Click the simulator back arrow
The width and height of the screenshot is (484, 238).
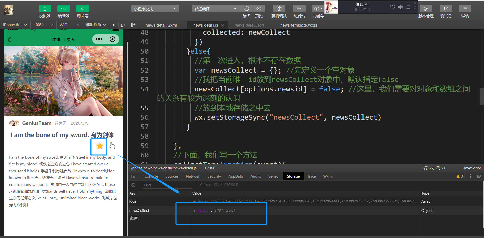pos(9,39)
